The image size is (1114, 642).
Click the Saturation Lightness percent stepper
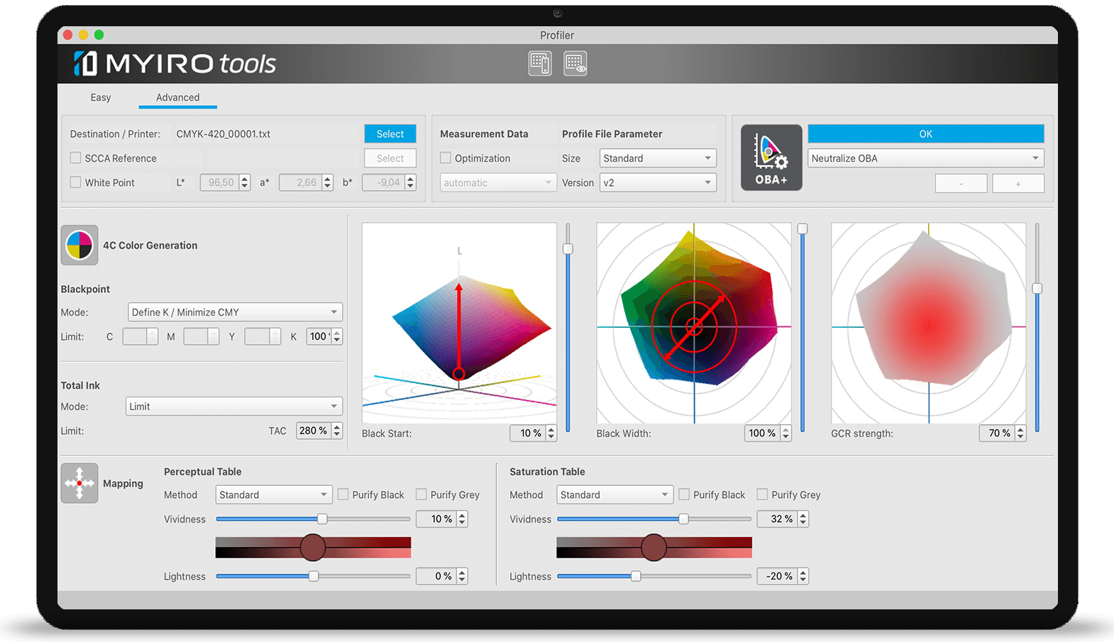tap(803, 576)
